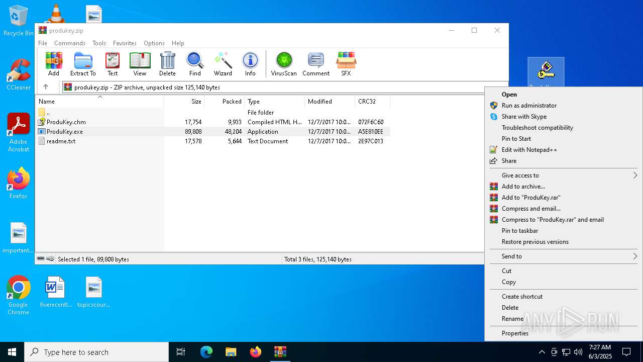Expand Send to submenu
This screenshot has height=362, width=643.
point(563,256)
